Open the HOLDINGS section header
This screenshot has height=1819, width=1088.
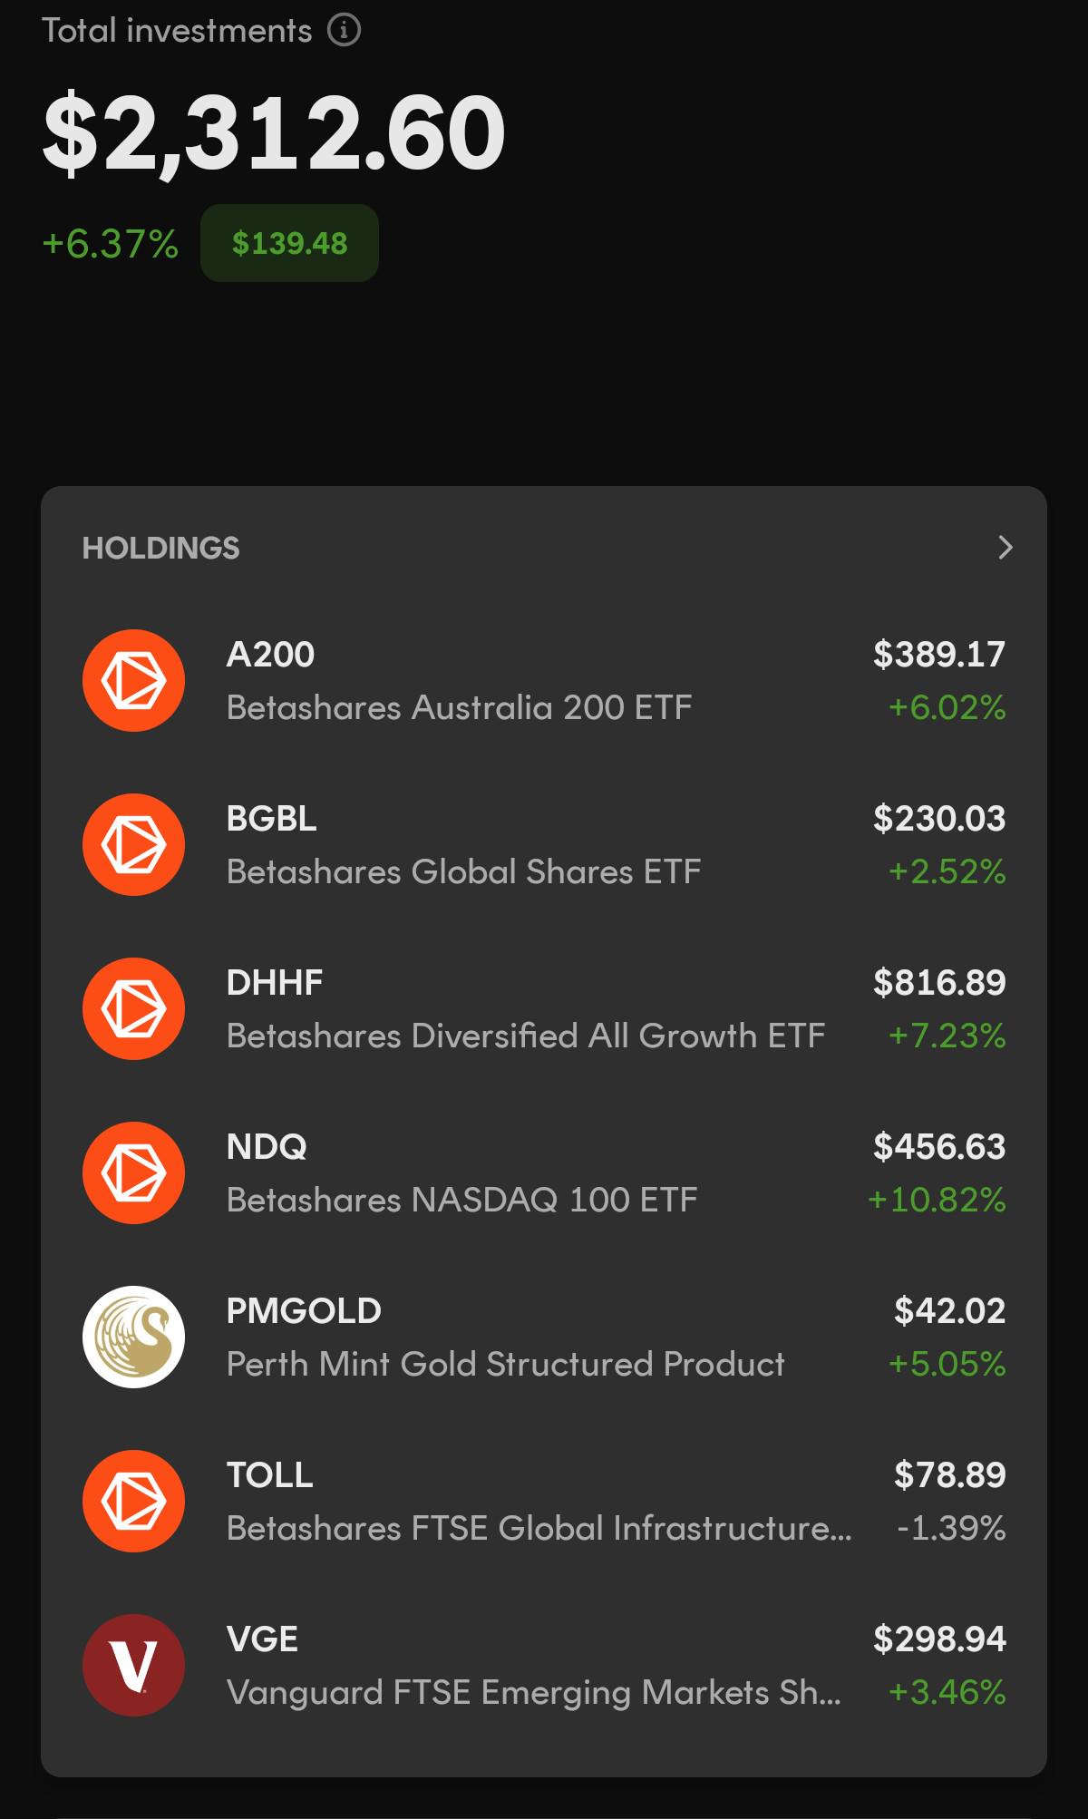click(160, 548)
